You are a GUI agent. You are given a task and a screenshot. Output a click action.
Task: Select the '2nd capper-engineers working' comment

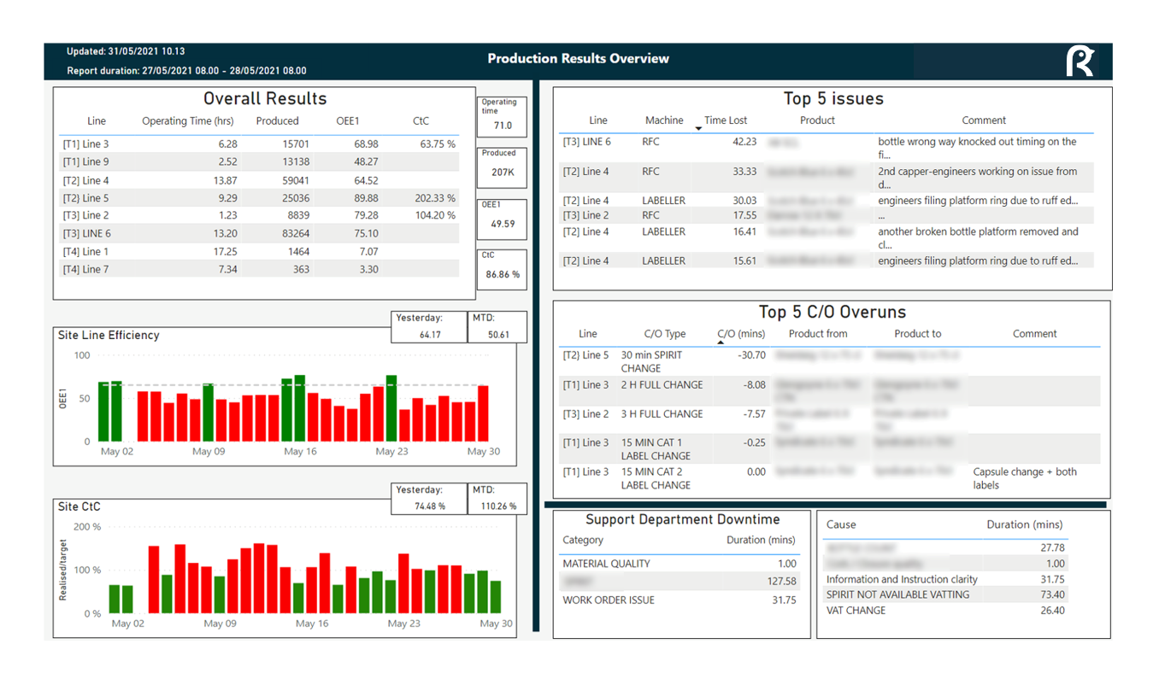click(x=978, y=178)
